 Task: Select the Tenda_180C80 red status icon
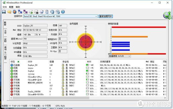pos(12,92)
